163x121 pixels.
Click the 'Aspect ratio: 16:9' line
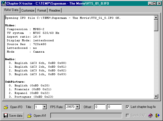(24, 37)
